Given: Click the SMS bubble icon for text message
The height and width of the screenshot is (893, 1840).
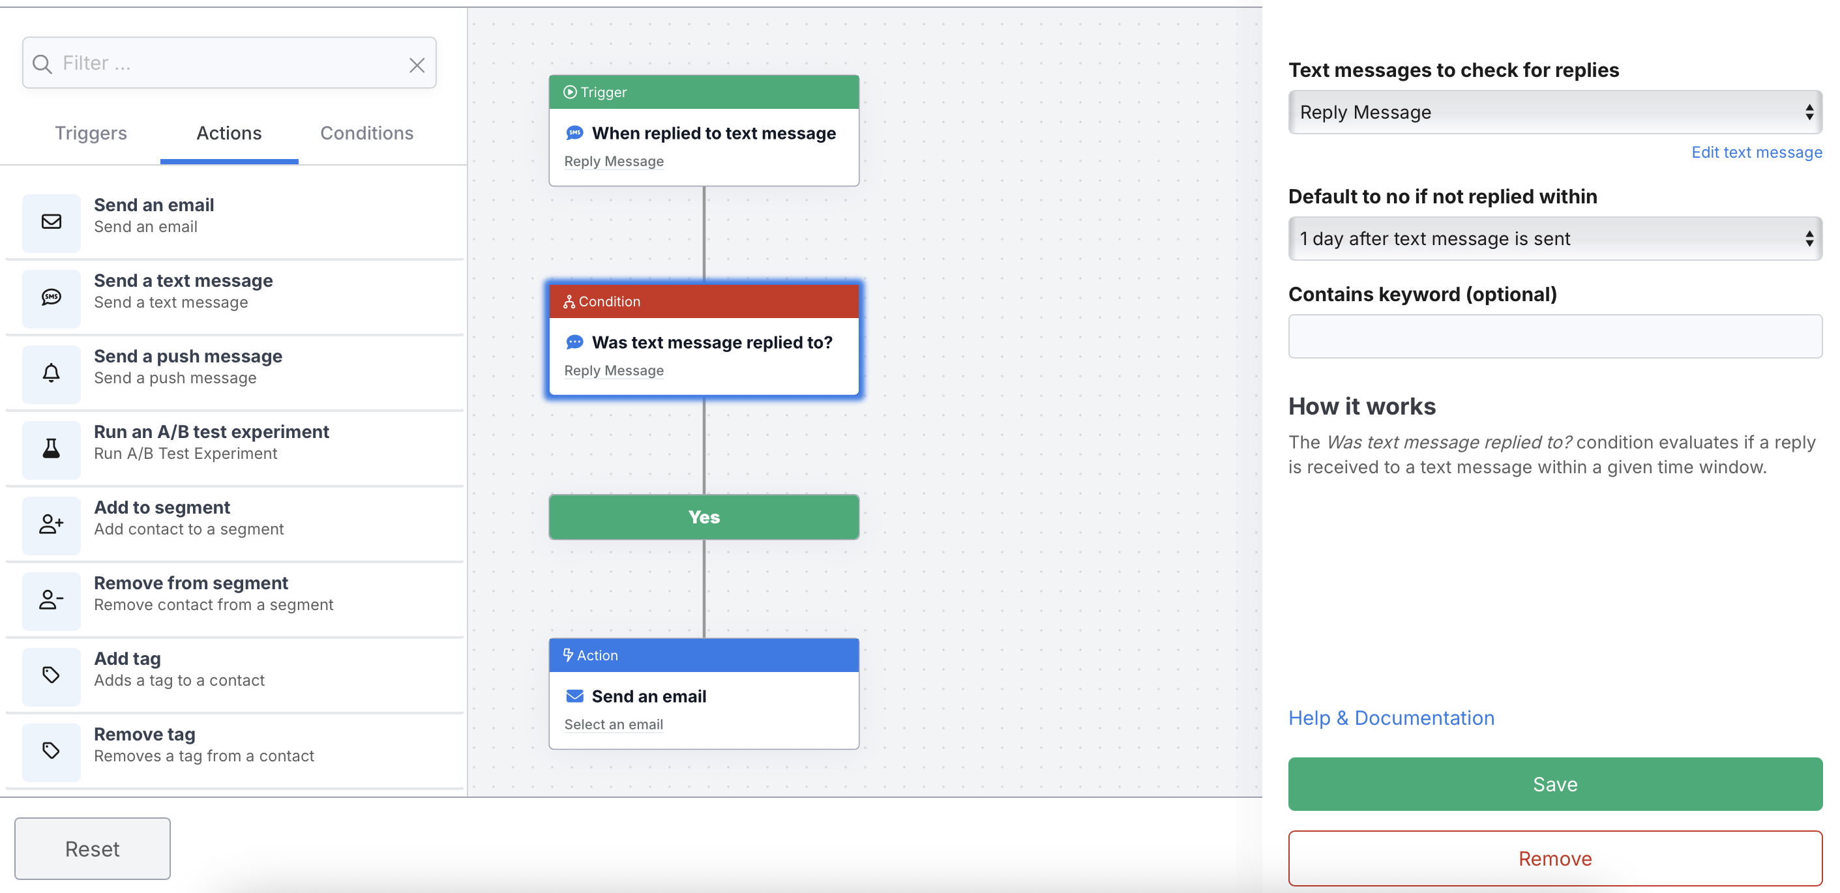Looking at the screenshot, I should coord(52,298).
